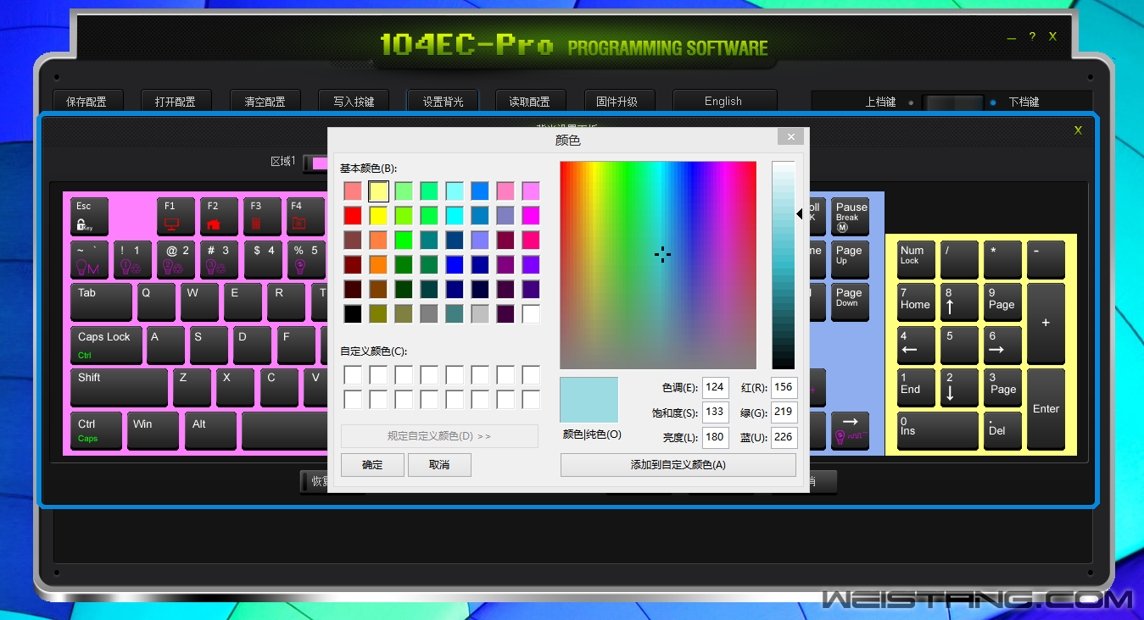The height and width of the screenshot is (620, 1144).
Task: Pick the black basic color swatch
Action: (x=353, y=314)
